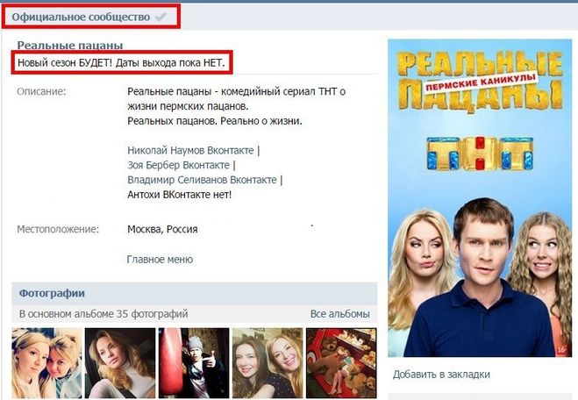Image resolution: width=578 pixels, height=400 pixels.
Task: Click the Официальное сообщество header label
Action: tap(81, 17)
